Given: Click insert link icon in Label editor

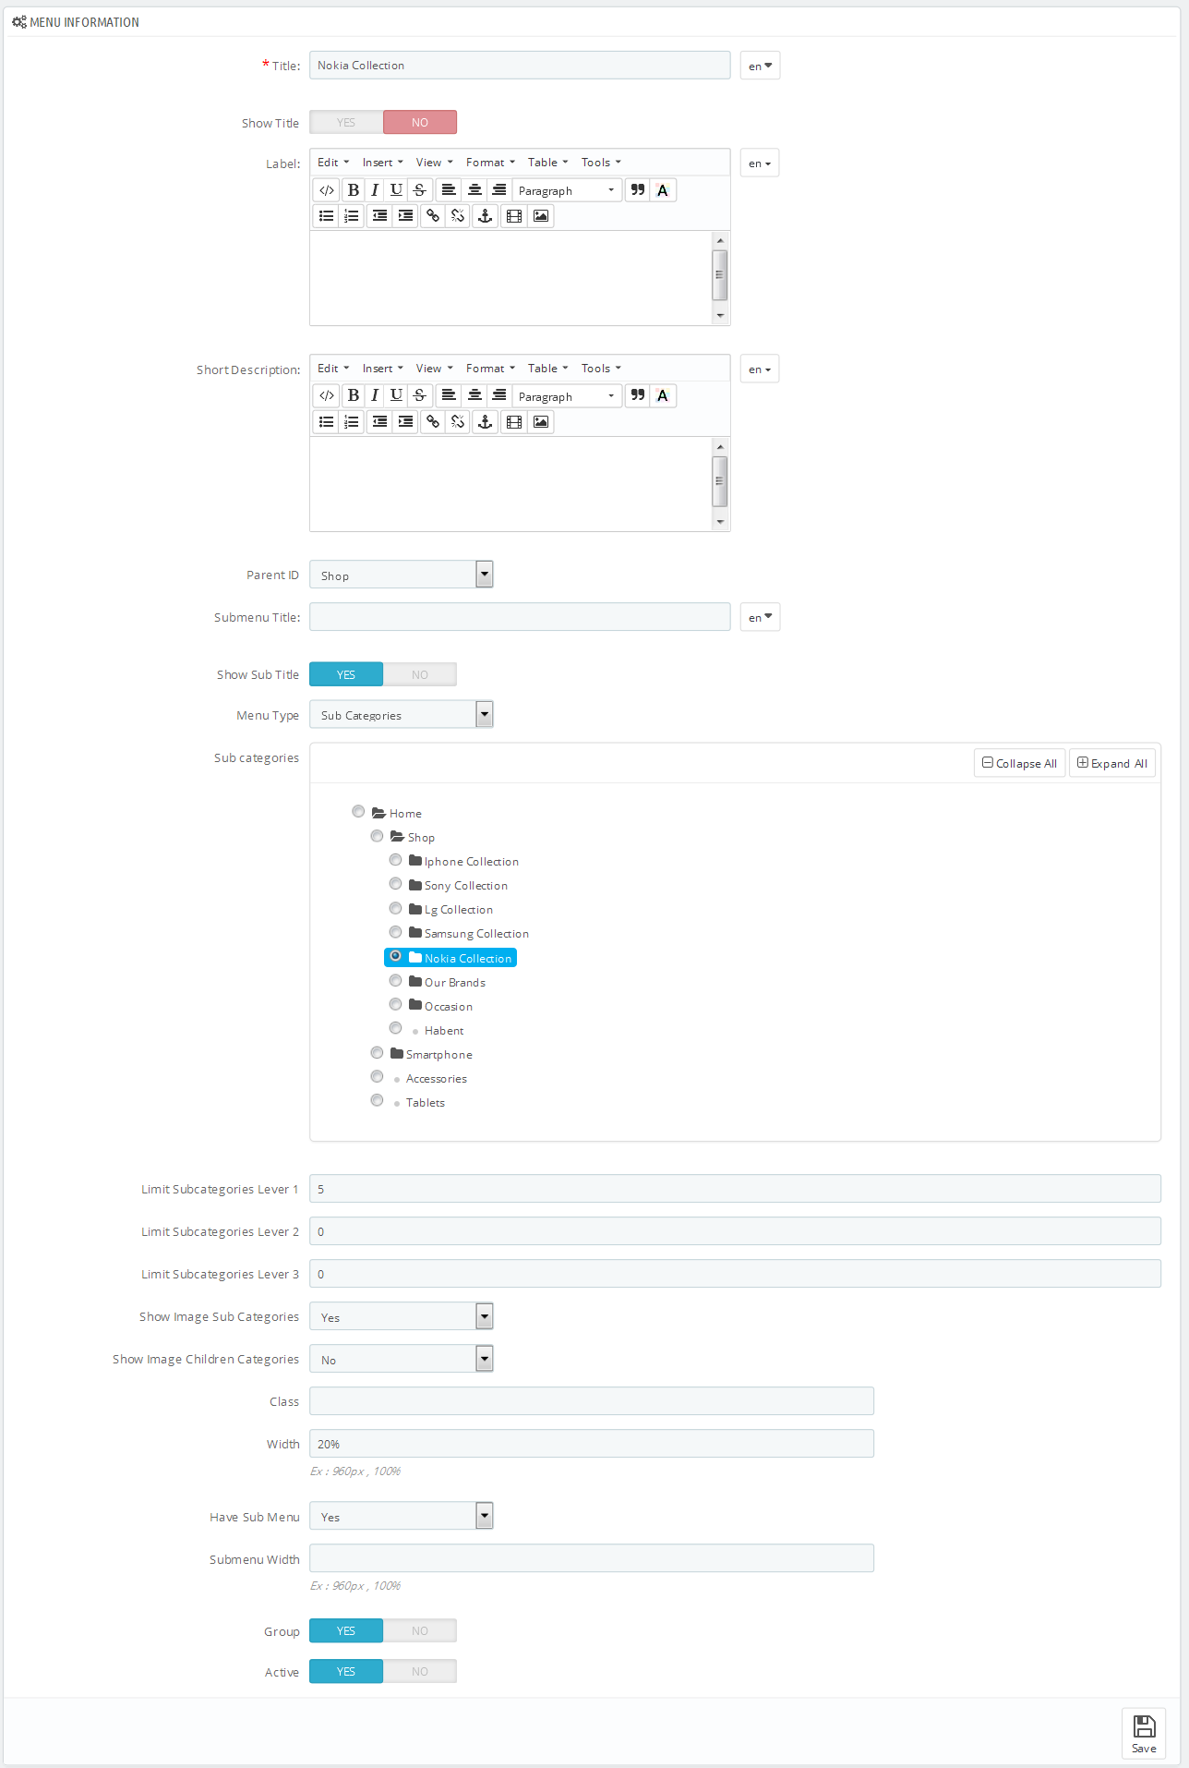Looking at the screenshot, I should tap(433, 216).
